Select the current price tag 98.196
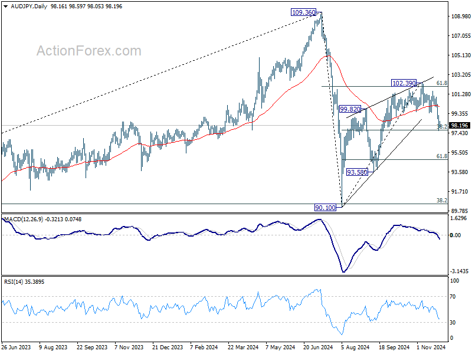Screen dimensions: 472x354 460,126
